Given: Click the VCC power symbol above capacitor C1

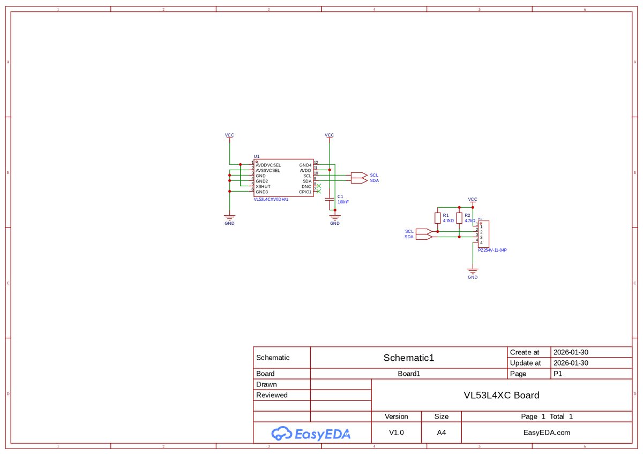Looking at the screenshot, I should coord(330,136).
